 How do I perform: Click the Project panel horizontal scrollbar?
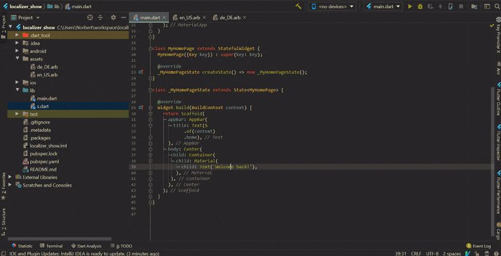[x=59, y=239]
